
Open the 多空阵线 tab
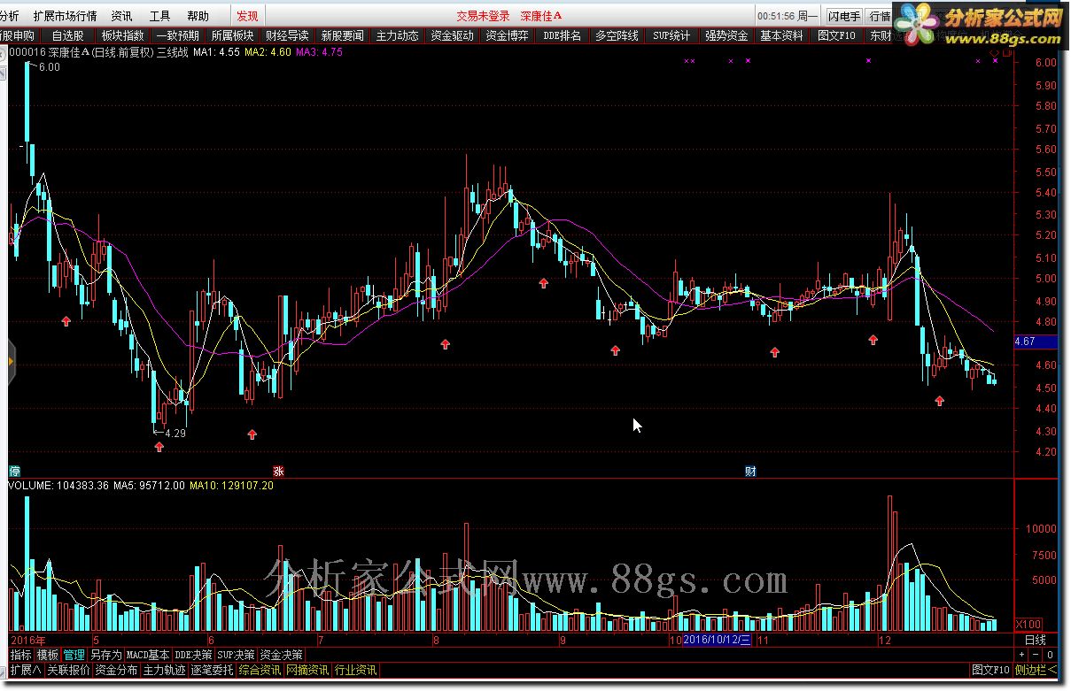[617, 35]
